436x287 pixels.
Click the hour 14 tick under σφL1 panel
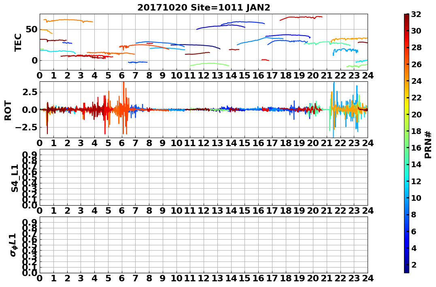coord(231,278)
